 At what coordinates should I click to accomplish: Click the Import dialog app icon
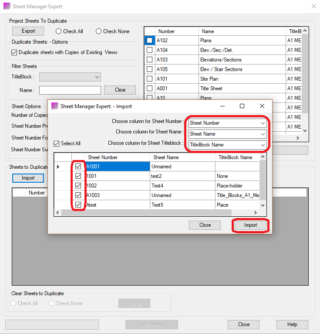tap(55, 106)
